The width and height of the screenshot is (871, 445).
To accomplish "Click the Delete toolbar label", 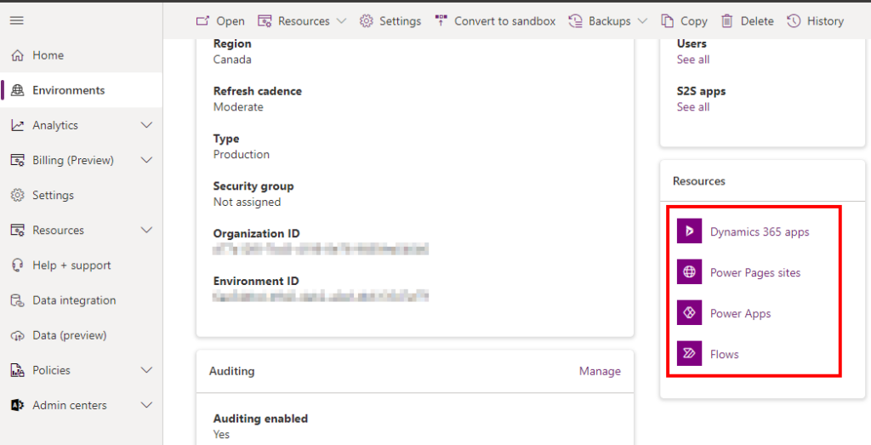I will [x=757, y=21].
